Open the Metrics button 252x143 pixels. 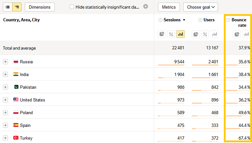(169, 7)
